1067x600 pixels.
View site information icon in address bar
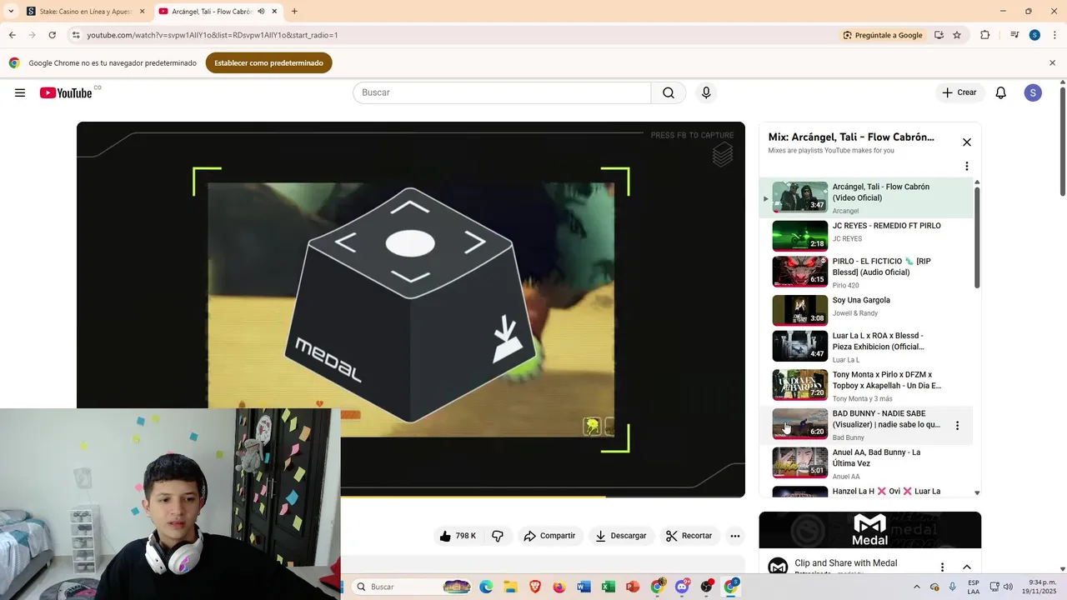(75, 35)
